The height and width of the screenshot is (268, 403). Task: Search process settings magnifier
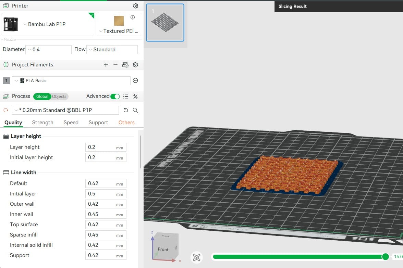(135, 110)
